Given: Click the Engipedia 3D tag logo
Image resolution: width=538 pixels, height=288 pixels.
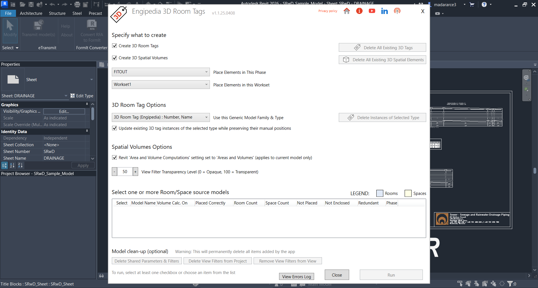Looking at the screenshot, I should 119,15.
